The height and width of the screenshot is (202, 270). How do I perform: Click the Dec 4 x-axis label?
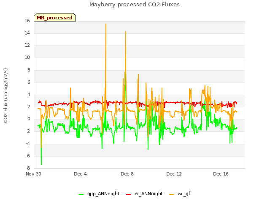(x=80, y=174)
